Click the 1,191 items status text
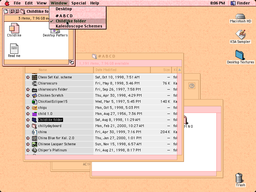The width and height of the screenshot is (256, 192). point(104,63)
